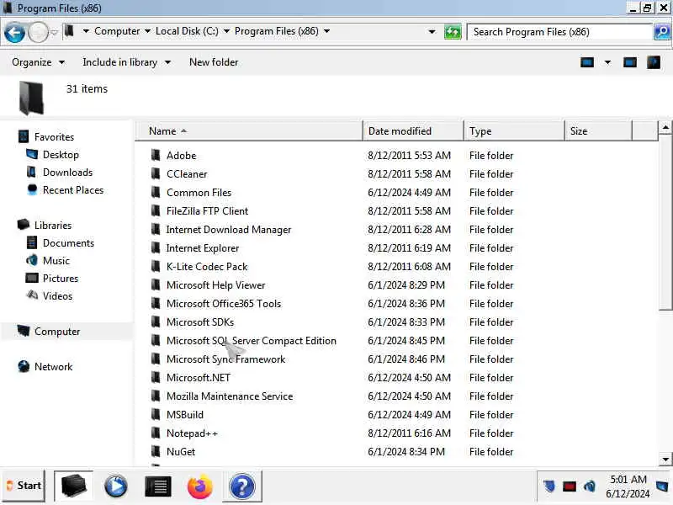Expand the root breadcrumb arrow before Computer

(x=86, y=31)
